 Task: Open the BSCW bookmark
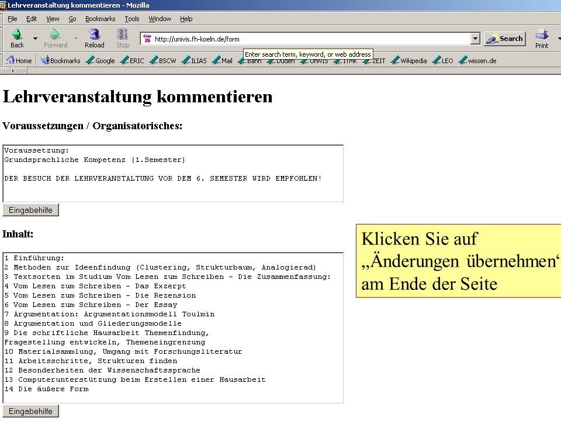click(163, 60)
